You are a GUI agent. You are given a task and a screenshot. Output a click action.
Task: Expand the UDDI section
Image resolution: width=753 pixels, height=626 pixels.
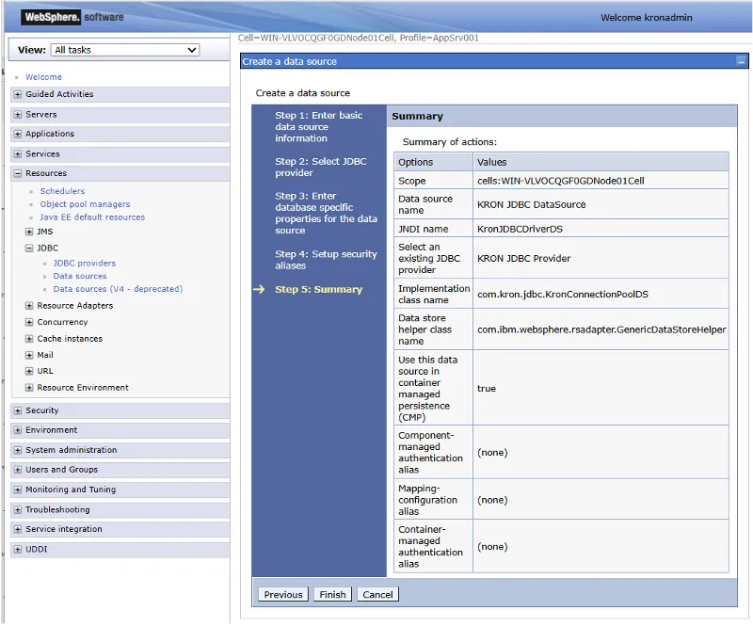(x=18, y=549)
